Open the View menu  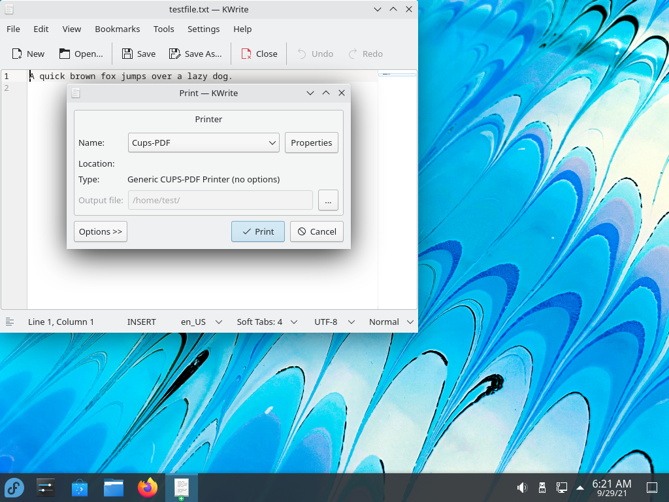coord(72,29)
